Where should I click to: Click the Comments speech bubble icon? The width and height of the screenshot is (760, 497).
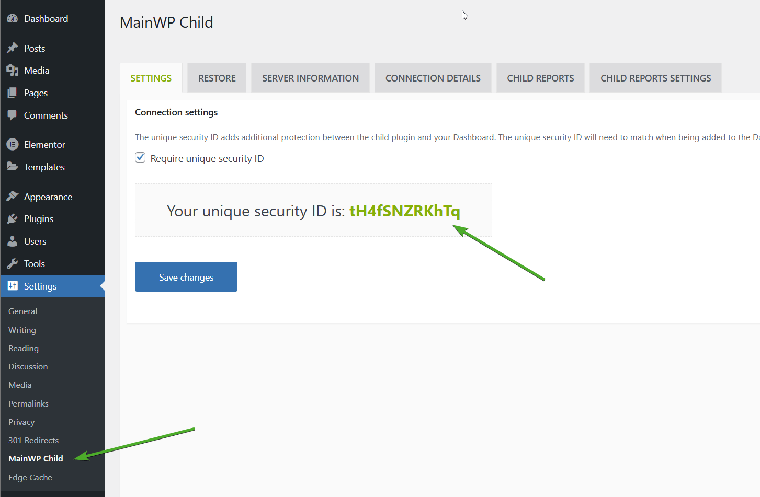coord(13,115)
